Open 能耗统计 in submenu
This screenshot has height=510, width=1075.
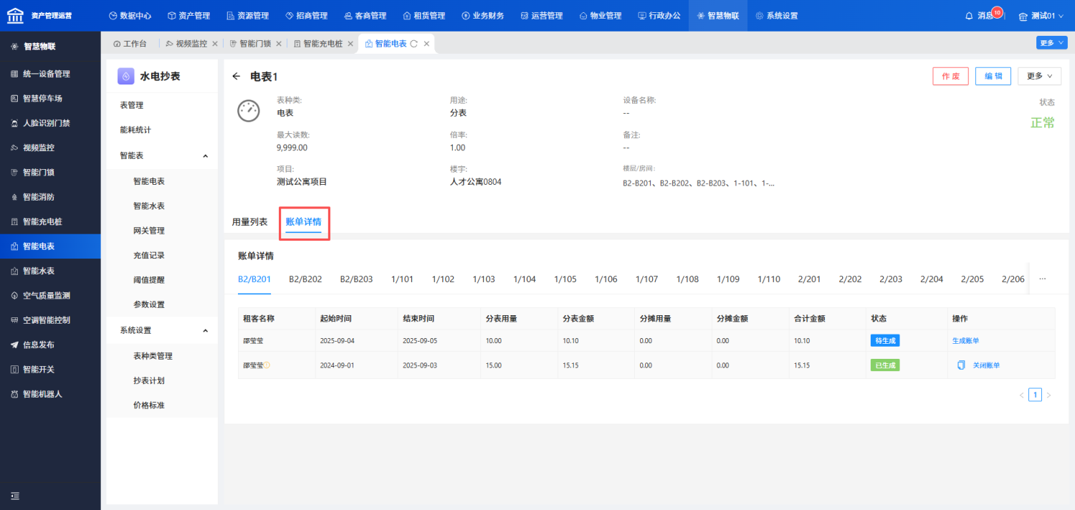point(135,130)
